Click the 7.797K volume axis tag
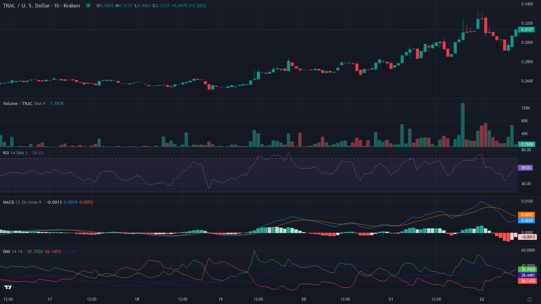The image size is (541, 304). pyautogui.click(x=526, y=144)
